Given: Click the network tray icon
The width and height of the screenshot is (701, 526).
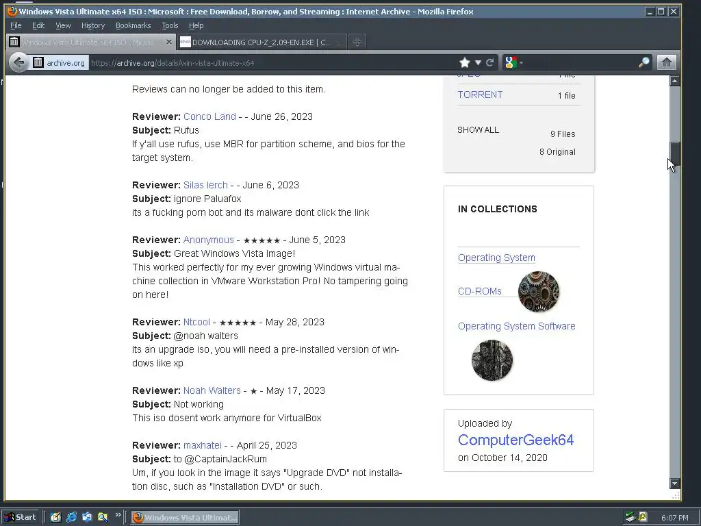Looking at the screenshot, I should tap(630, 517).
